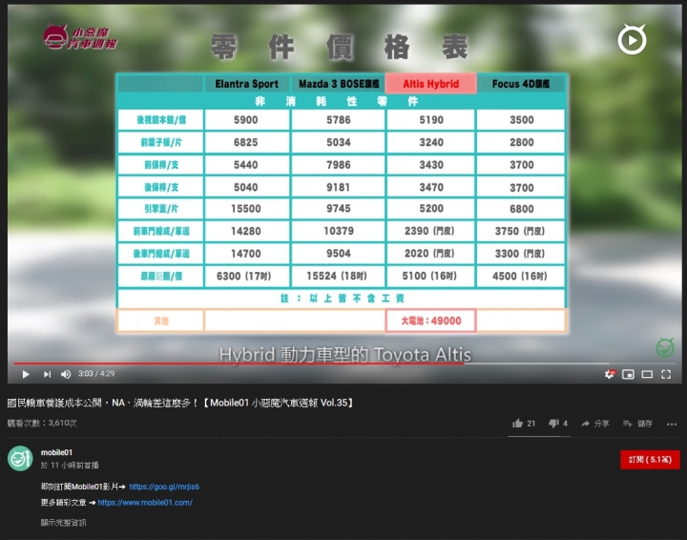Click the 11 hours ago premiere date text

(70, 466)
